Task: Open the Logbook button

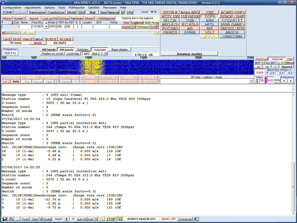Action: click(137, 23)
